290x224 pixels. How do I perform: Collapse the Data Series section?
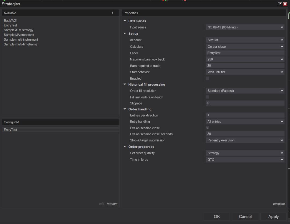[x=125, y=21]
